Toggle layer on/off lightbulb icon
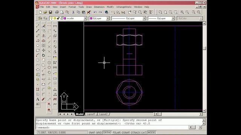This screenshot has width=241, height=135. [x=52, y=18]
